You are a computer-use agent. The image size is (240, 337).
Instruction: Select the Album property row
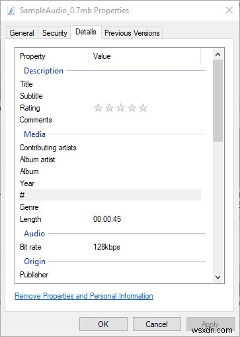[x=110, y=171]
